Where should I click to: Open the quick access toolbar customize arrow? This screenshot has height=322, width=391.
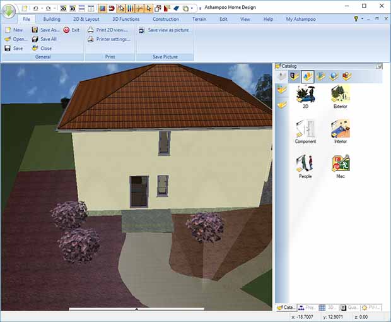[200, 8]
